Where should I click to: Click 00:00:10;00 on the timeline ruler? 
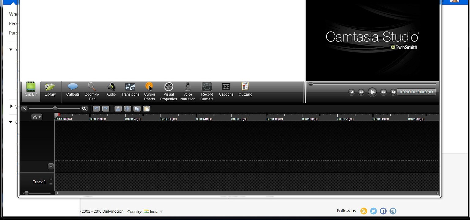(98, 119)
